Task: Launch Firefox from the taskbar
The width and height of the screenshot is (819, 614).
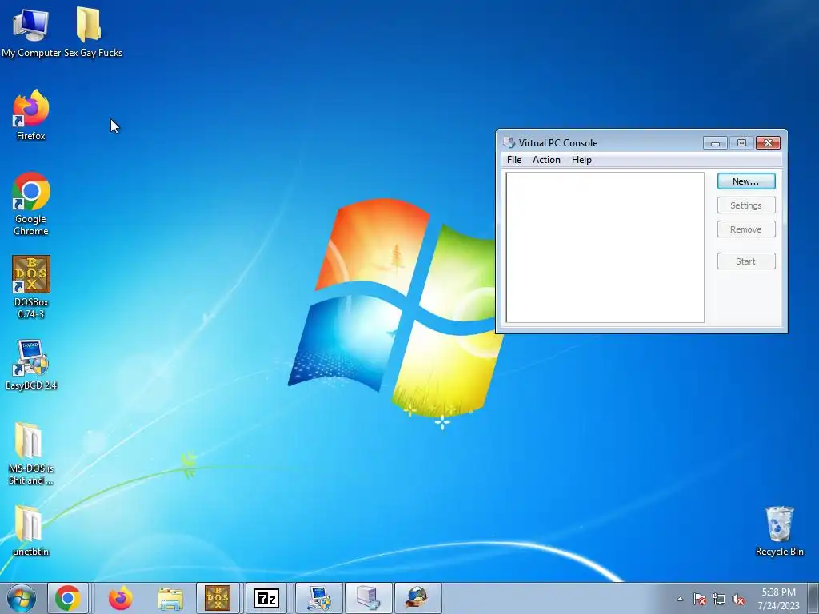Action: (x=120, y=598)
